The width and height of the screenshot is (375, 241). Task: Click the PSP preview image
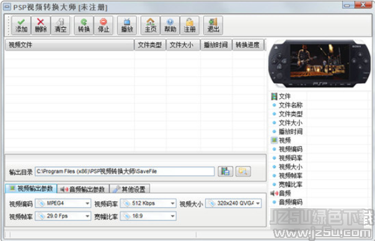point(320,64)
